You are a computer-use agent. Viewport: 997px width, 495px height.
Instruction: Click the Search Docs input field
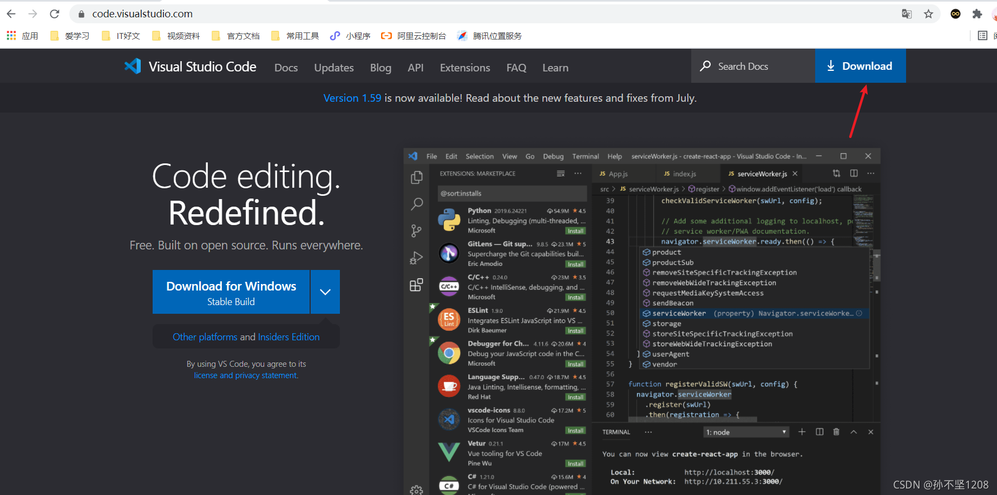coord(753,66)
